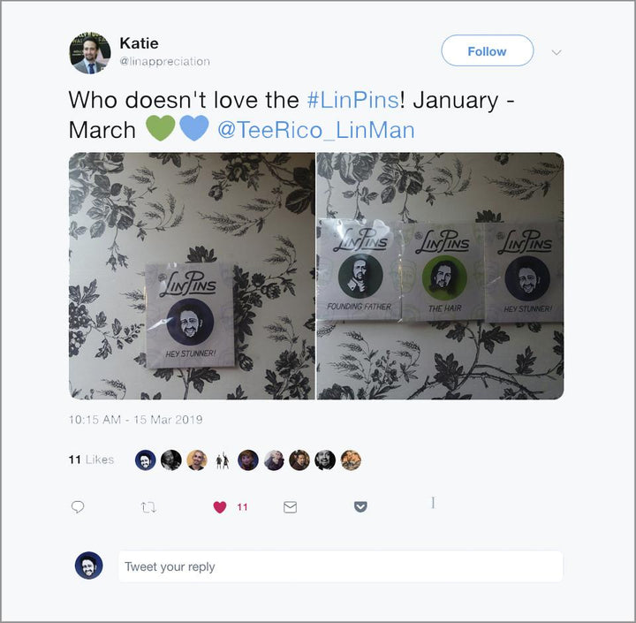Open the 10:15 AM 15 Mar 2019 timestamp
Screen dimensions: 636x623
(136, 419)
